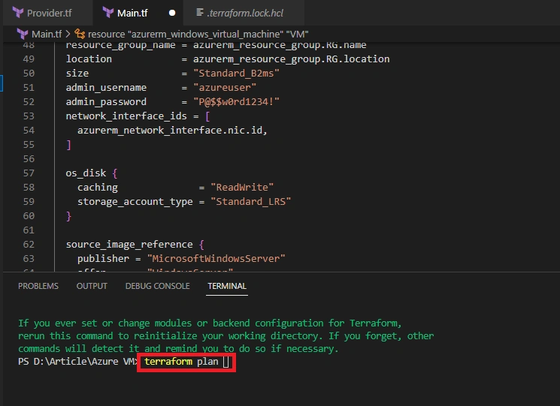Switch to the OUTPUT panel tab
Screen dimensions: 560x406
coord(92,286)
